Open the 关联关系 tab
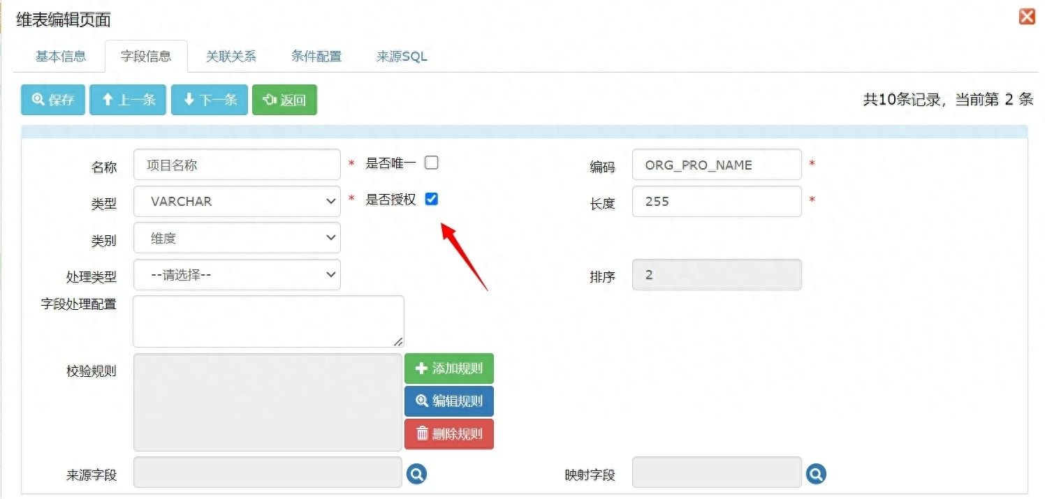 click(x=231, y=57)
